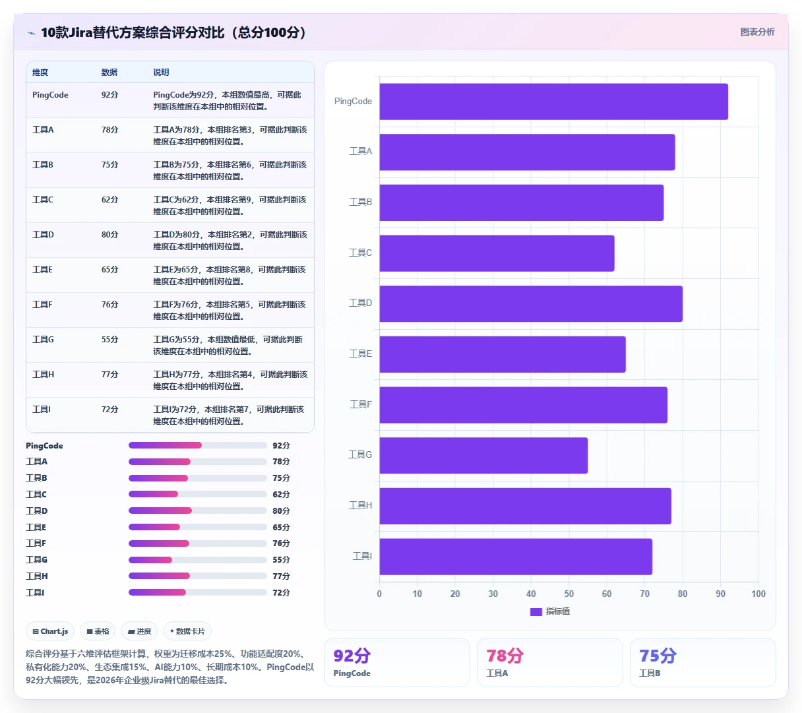Click the 本组排名第2 description for 工具D
The image size is (802, 713).
point(230,241)
